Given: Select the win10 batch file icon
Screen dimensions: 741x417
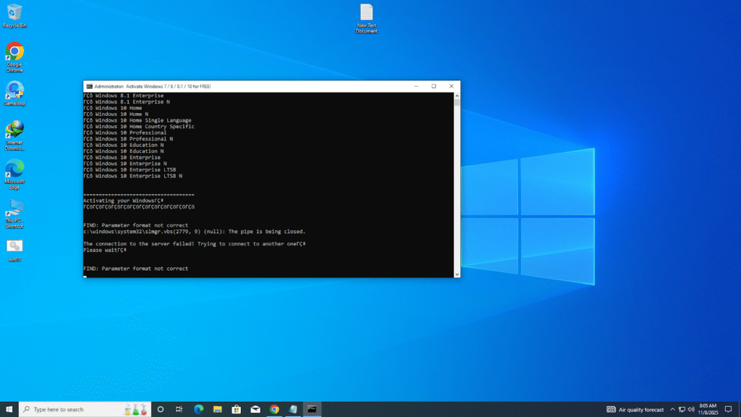Looking at the screenshot, I should (x=14, y=247).
